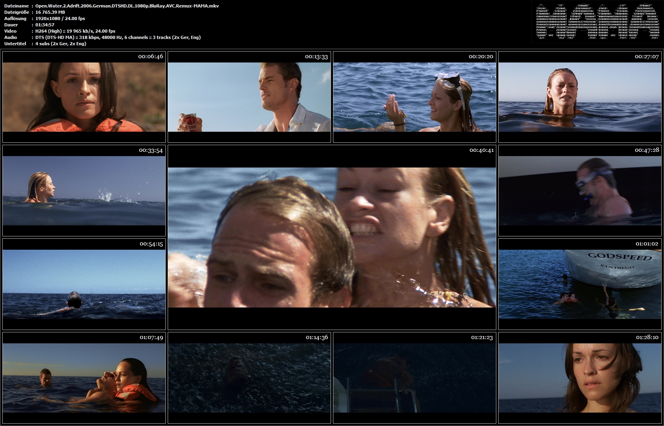This screenshot has width=664, height=426.
Task: Select the H264 (High) video codec line
Action: 75,31
